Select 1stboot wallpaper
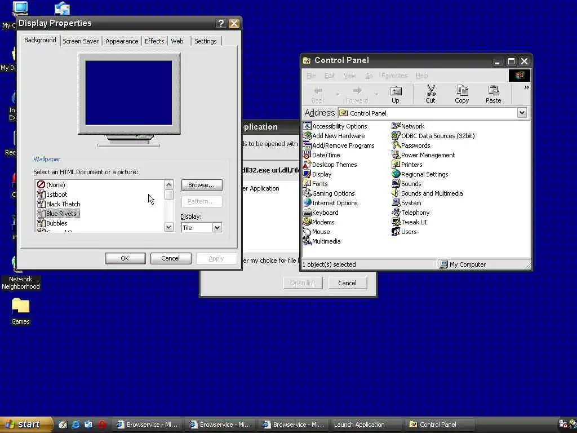This screenshot has height=433, width=577. [52, 195]
